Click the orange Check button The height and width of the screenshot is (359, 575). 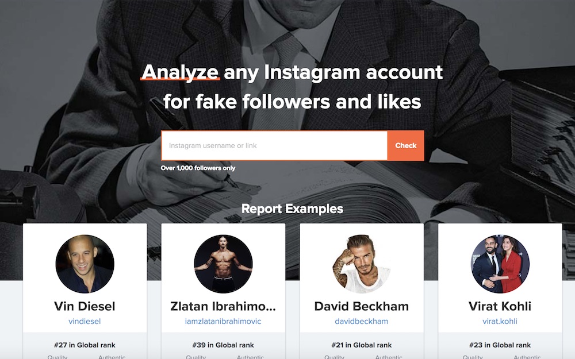pyautogui.click(x=405, y=145)
